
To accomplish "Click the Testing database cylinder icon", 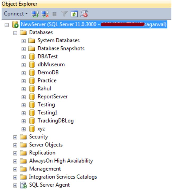I will click(32, 105).
